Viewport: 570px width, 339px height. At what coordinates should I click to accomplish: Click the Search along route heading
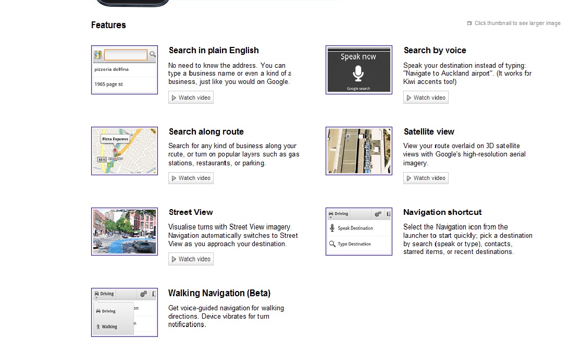pyautogui.click(x=206, y=131)
